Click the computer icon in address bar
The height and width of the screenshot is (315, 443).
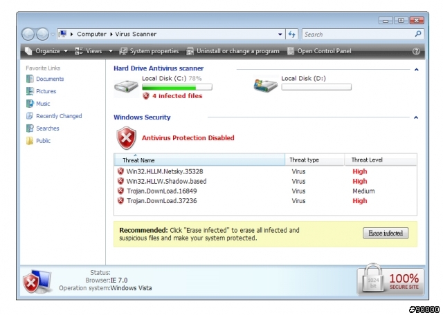pos(62,34)
